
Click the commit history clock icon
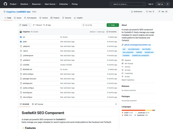coord(107,32)
